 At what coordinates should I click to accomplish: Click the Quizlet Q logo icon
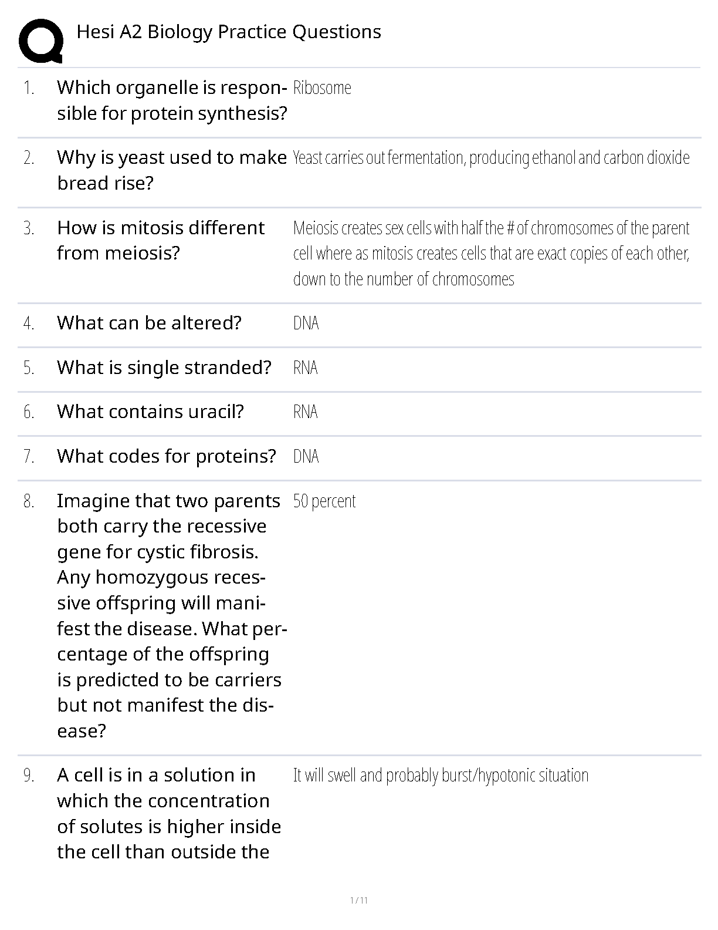tap(40, 41)
